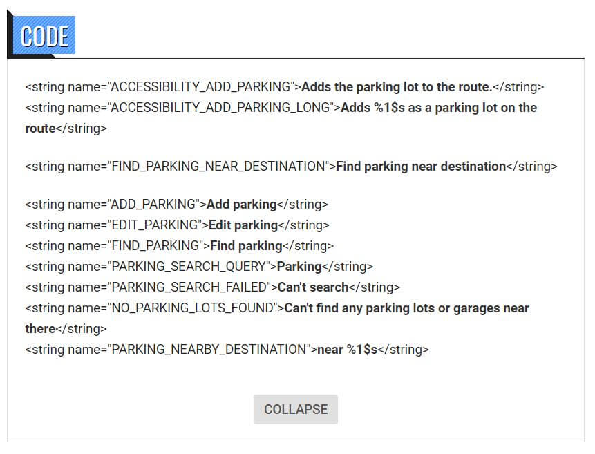The height and width of the screenshot is (454, 595).
Task: Click the bold 'Add parking' value
Action: [x=241, y=205]
